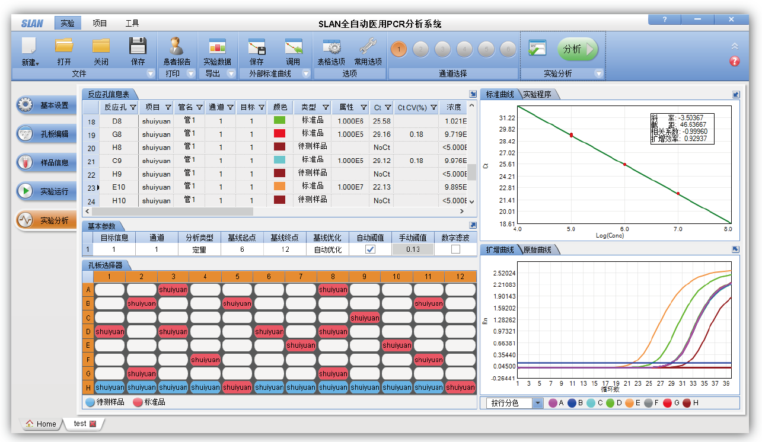Click the 实验数据 export icon

tap(217, 46)
